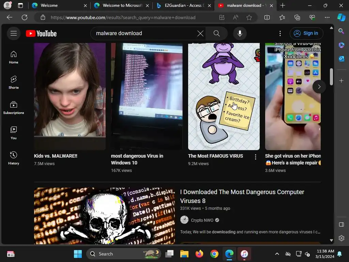Open Shorts in the YouTube sidebar
Screen dimensions: 349x262
click(x=14, y=83)
